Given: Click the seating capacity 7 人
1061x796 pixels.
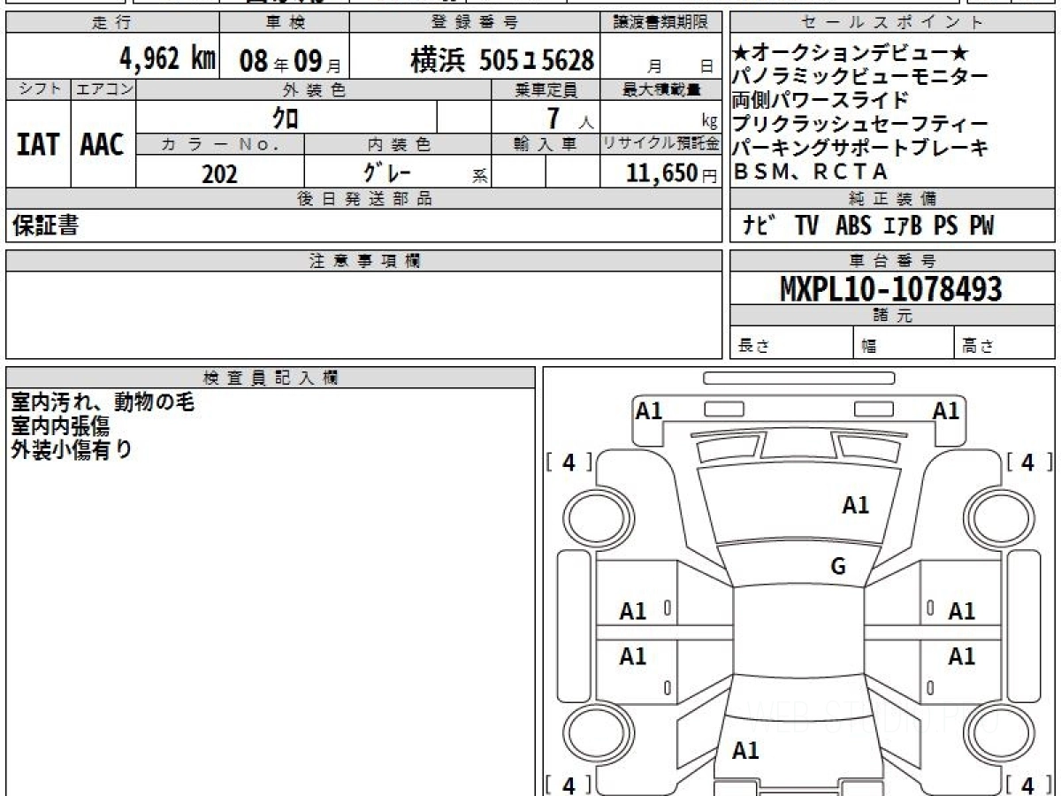Looking at the screenshot, I should pyautogui.click(x=571, y=117).
